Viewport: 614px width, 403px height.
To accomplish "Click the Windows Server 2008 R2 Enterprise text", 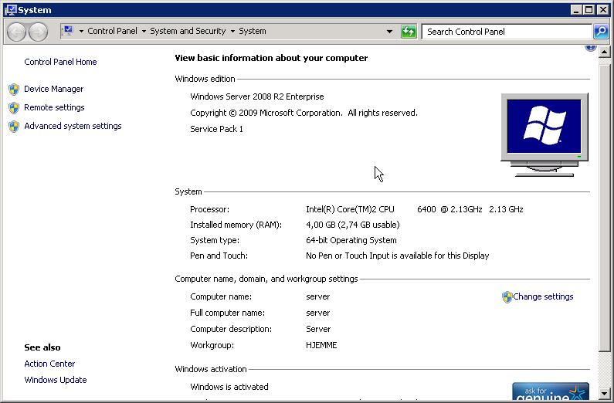I will 257,97.
